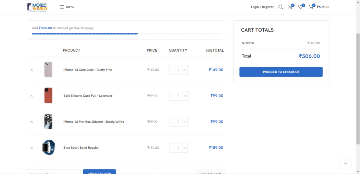The image size is (360, 174).
Task: Open iPhone 12 Pro Max Silicone - Black/White link
Action: [94, 122]
